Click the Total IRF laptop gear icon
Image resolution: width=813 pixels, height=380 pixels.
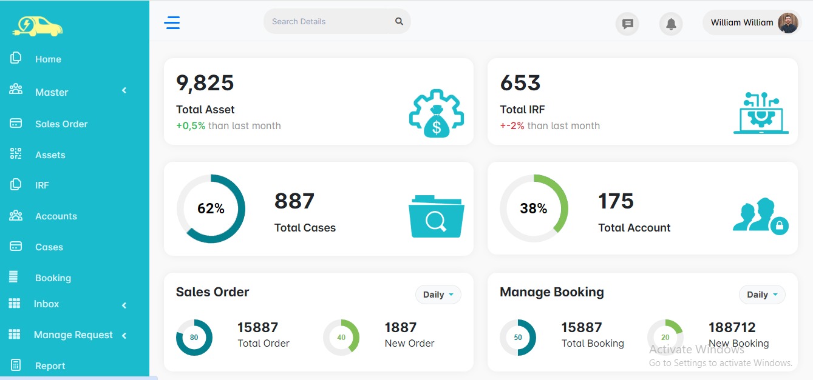pyautogui.click(x=761, y=113)
